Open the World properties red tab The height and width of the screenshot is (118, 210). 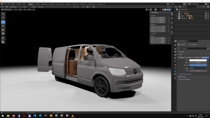tap(175, 61)
